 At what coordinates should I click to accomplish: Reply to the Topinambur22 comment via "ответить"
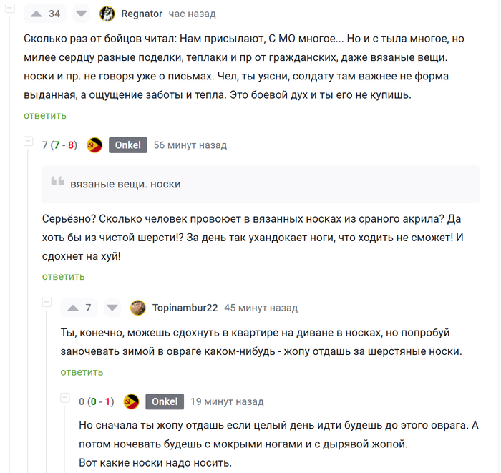tap(82, 372)
